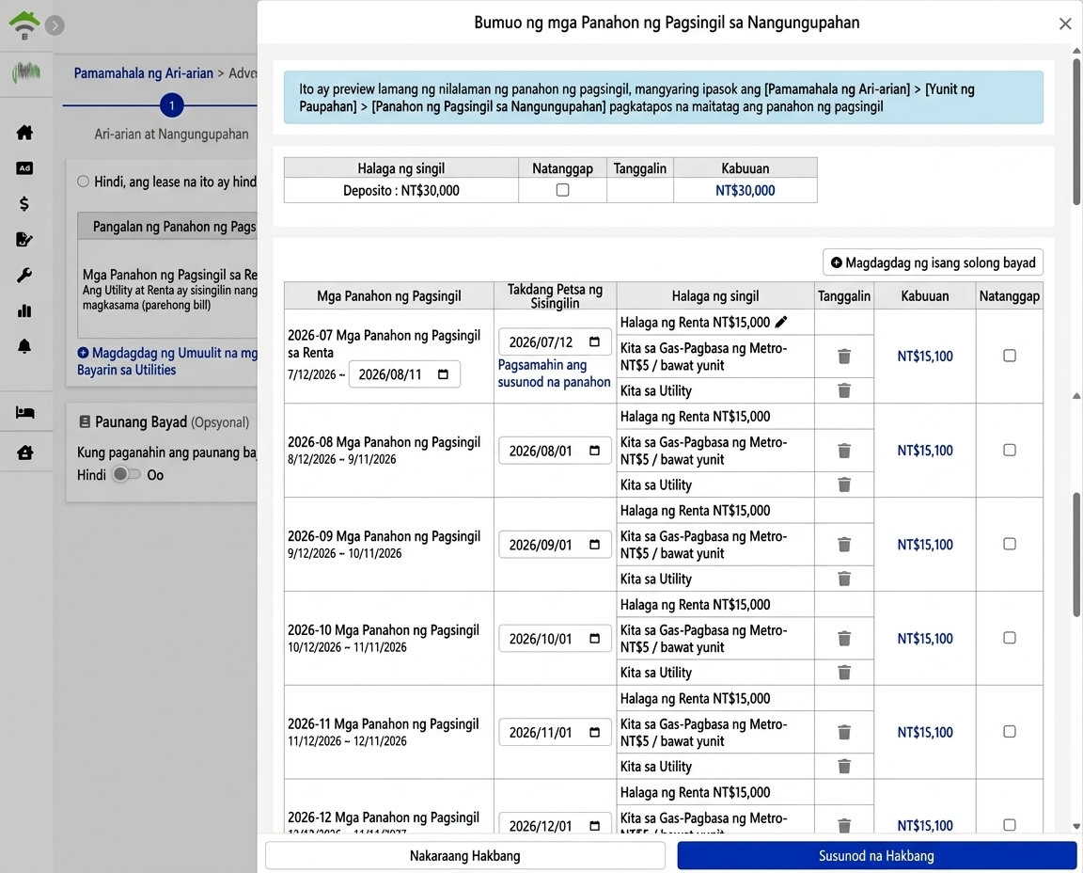
Task: Click the dialog's inner vertical scrollbar thumb
Action: 1076,554
